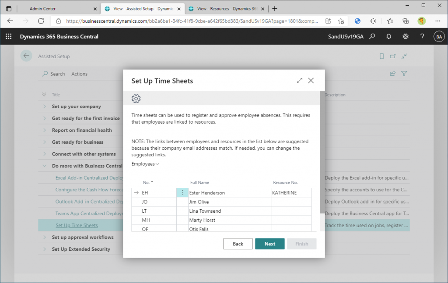Click the browser tab actions icon
This screenshot has height=283, width=448.
tap(9, 9)
